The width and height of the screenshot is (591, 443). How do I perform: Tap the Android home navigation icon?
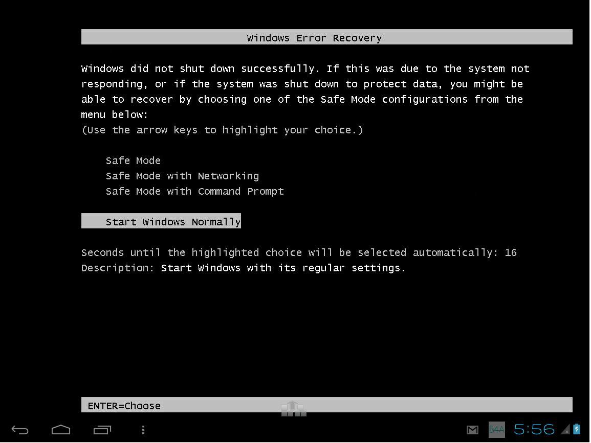pos(61,429)
